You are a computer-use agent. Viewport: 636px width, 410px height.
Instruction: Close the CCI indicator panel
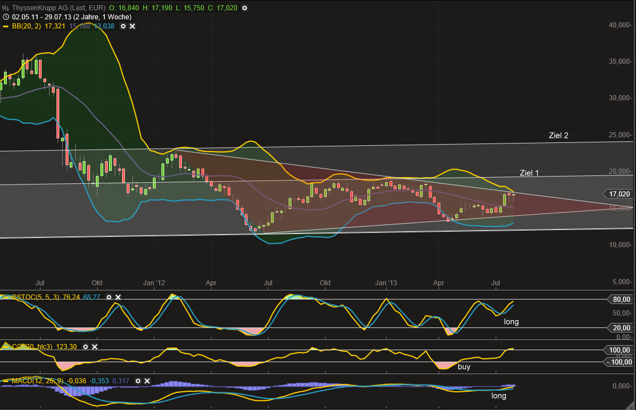[x=95, y=346]
